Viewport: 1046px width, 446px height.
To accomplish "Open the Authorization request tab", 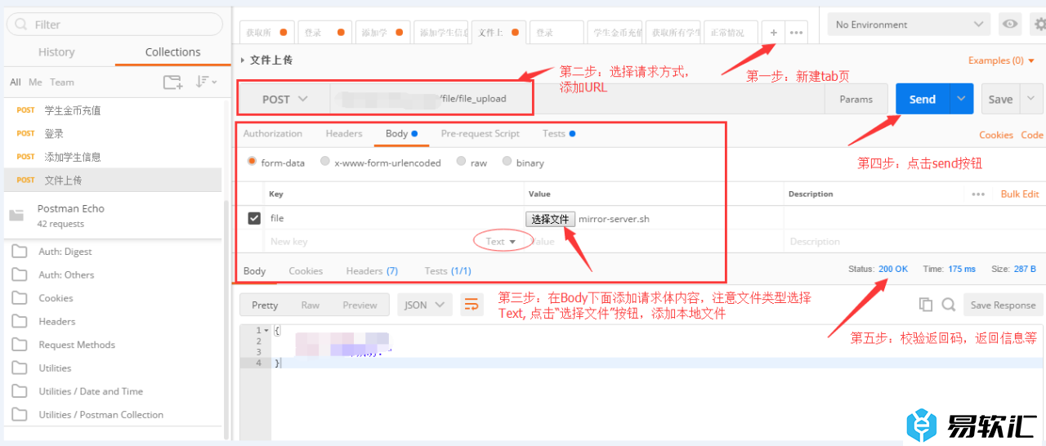I will pyautogui.click(x=272, y=133).
